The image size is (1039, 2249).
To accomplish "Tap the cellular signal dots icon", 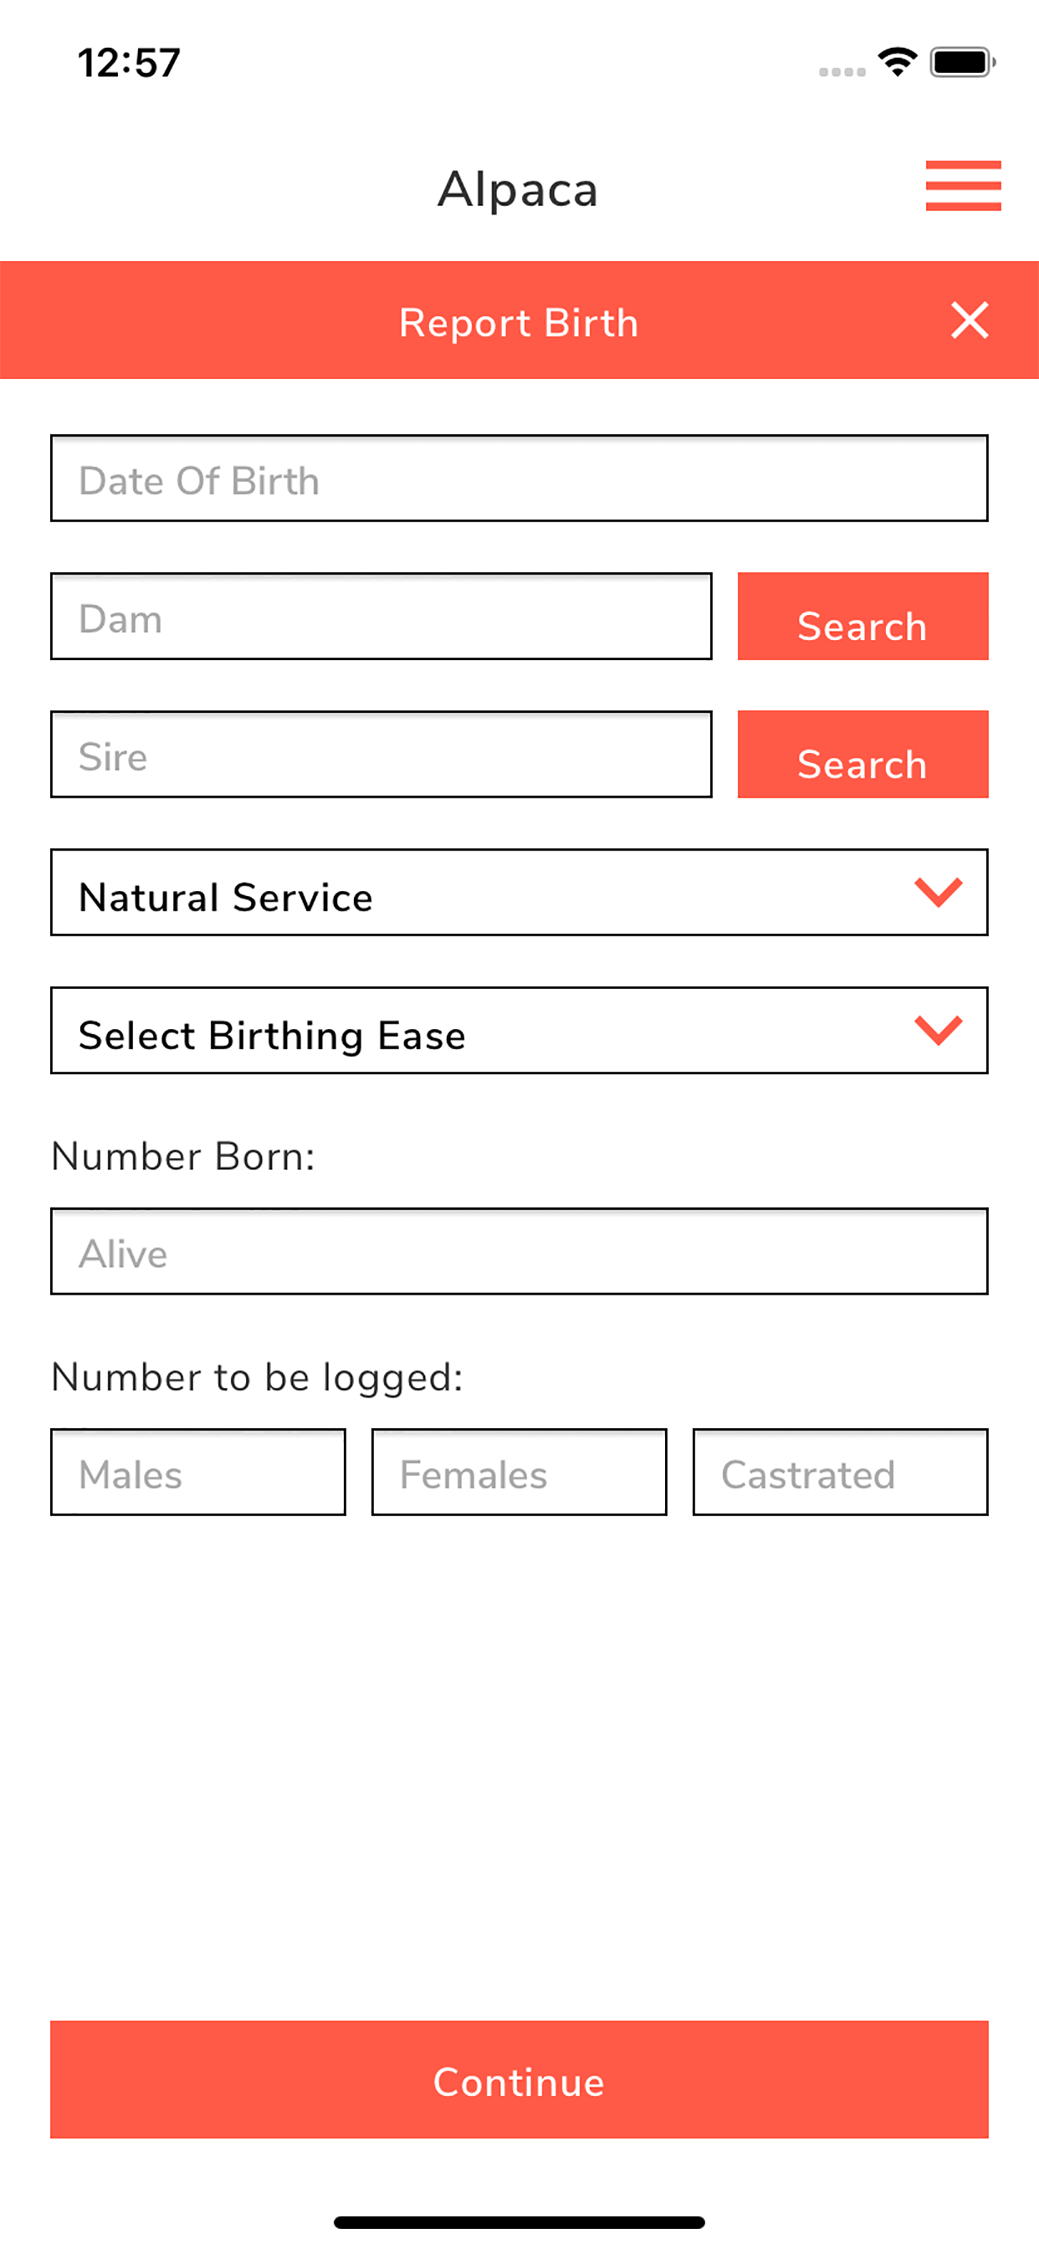I will 842,72.
